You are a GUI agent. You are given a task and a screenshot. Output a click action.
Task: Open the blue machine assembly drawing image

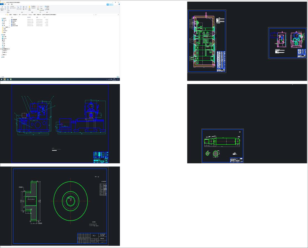pyautogui.click(x=60, y=124)
